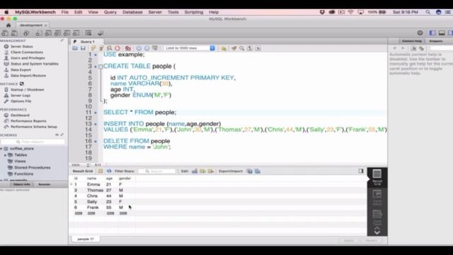453x255 pixels.
Task: Save the script with the floppy-disk icon
Action: pos(83,48)
